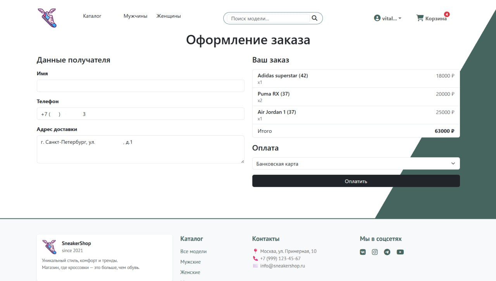Click the info@sneakershop.ru email link
The width and height of the screenshot is (496, 281).
282,266
